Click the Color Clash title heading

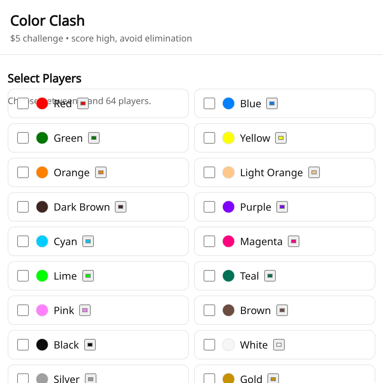[48, 21]
